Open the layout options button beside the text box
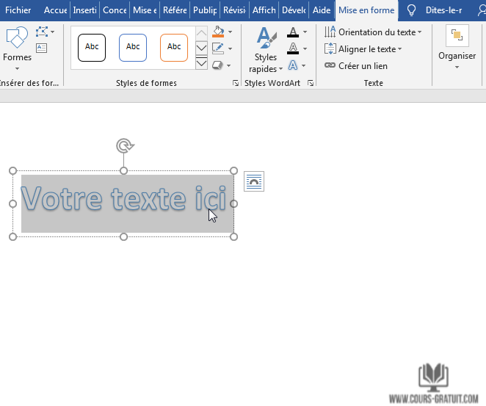Viewport: 486px width, 406px height. [x=254, y=181]
